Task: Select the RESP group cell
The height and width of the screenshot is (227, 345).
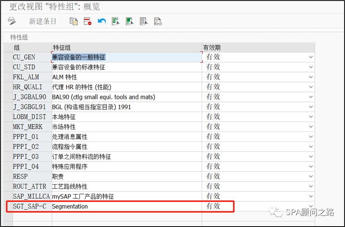Action: point(32,177)
